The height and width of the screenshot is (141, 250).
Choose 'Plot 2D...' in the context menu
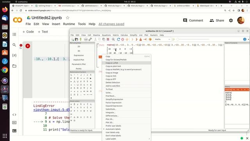(x=127, y=119)
